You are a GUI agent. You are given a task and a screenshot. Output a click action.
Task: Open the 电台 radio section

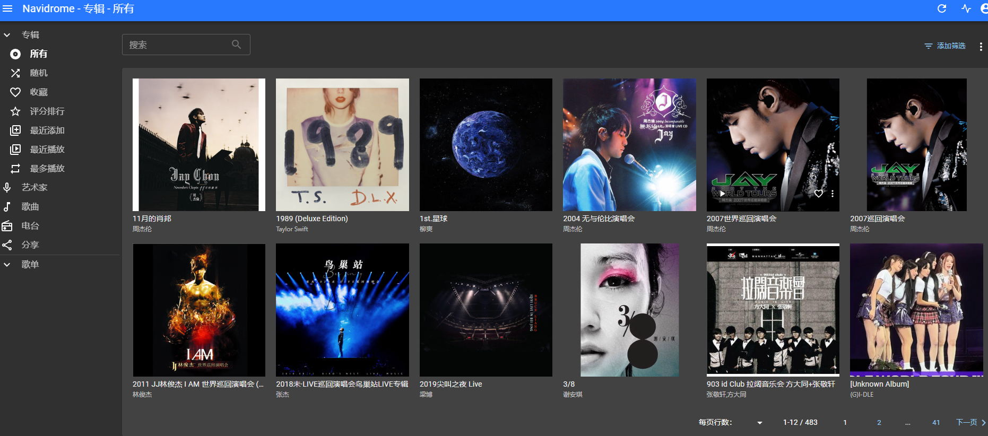point(30,226)
